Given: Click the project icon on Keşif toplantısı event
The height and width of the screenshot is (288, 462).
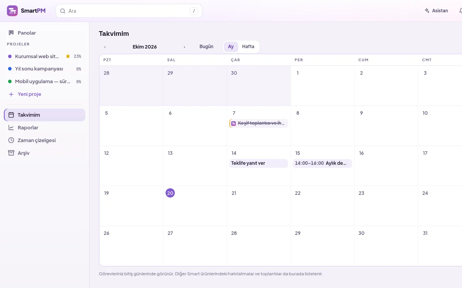Looking at the screenshot, I should [234, 124].
